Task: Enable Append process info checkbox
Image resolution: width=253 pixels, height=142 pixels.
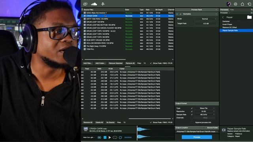Action: (192, 122)
